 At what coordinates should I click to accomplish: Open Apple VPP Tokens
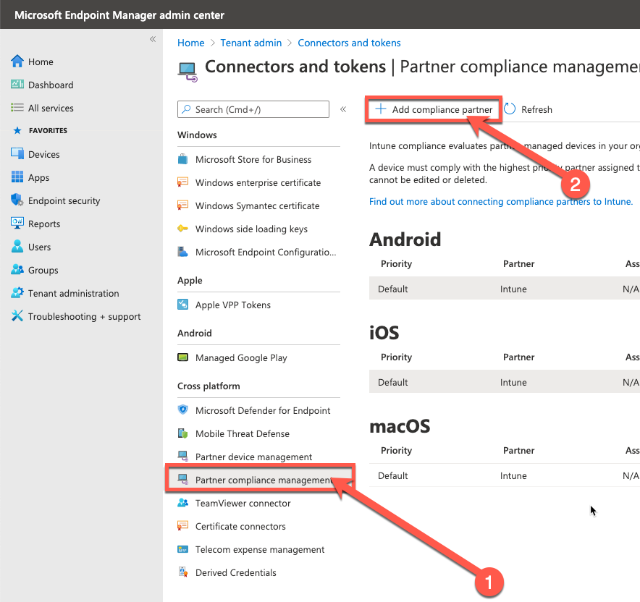pyautogui.click(x=232, y=305)
